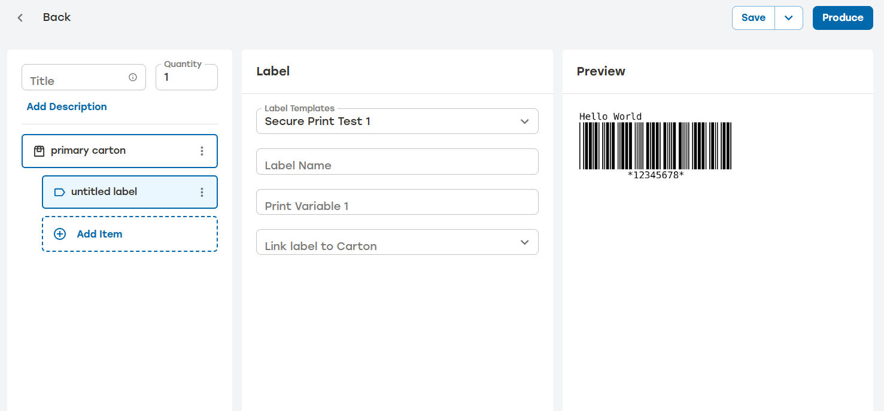Click the Back text link
Image resolution: width=884 pixels, height=411 pixels.
(x=57, y=17)
